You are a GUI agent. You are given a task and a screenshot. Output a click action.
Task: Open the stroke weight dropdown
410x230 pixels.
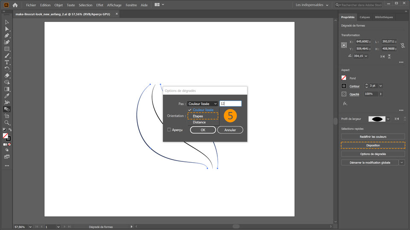[x=381, y=86]
